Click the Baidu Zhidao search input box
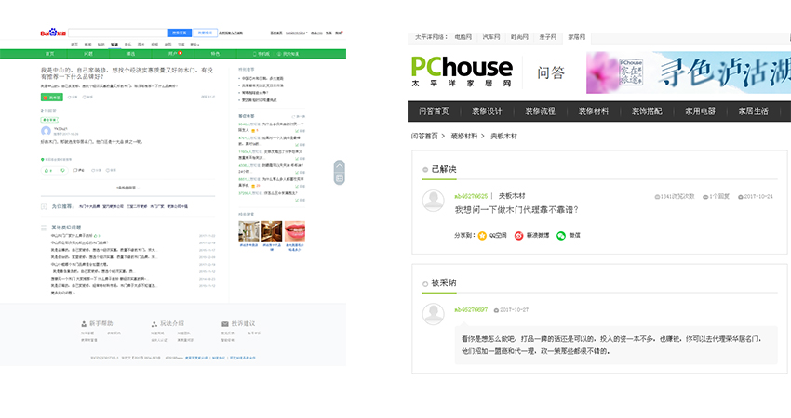The image size is (791, 418). (x=117, y=33)
